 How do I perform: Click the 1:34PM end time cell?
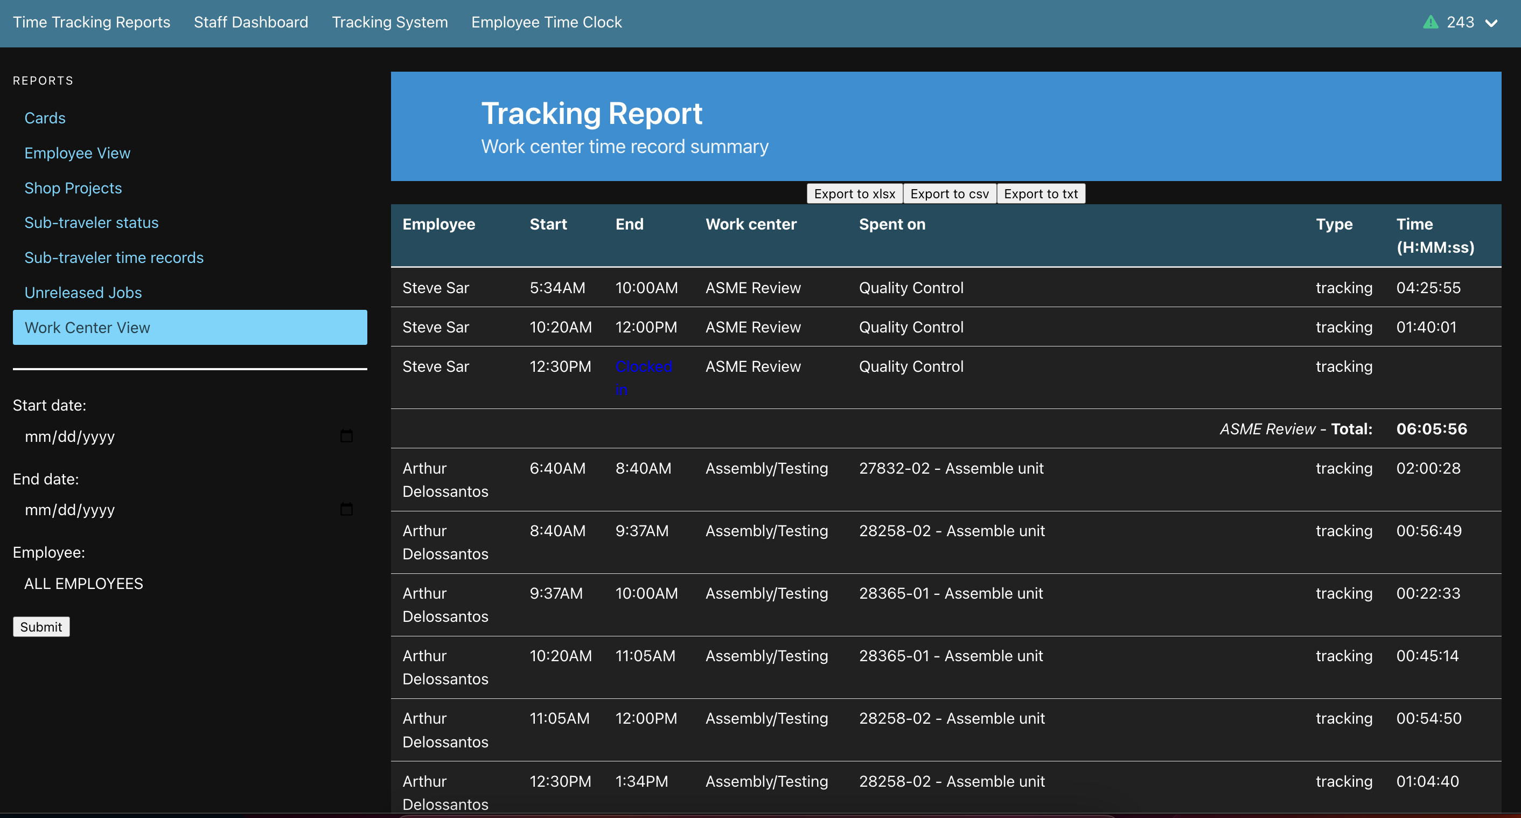[642, 781]
